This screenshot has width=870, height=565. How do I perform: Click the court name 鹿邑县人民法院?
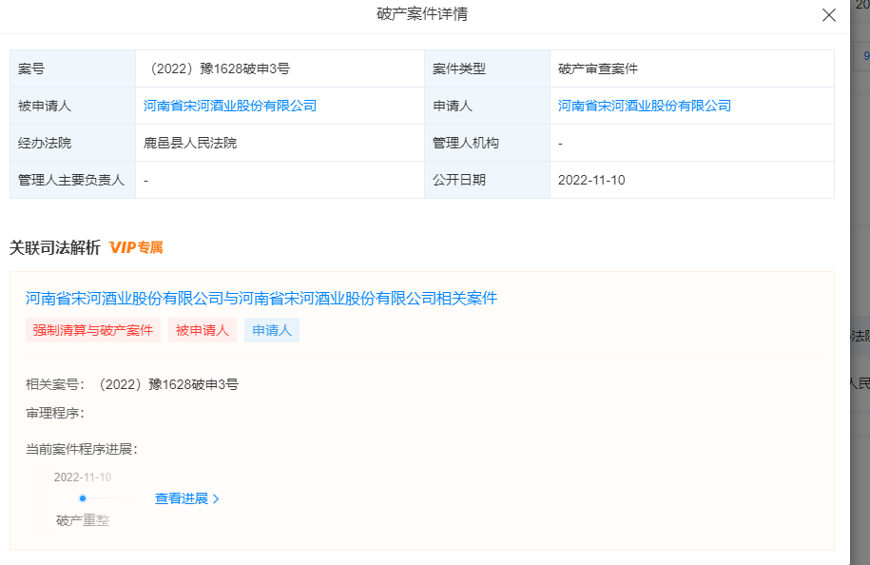tap(190, 143)
